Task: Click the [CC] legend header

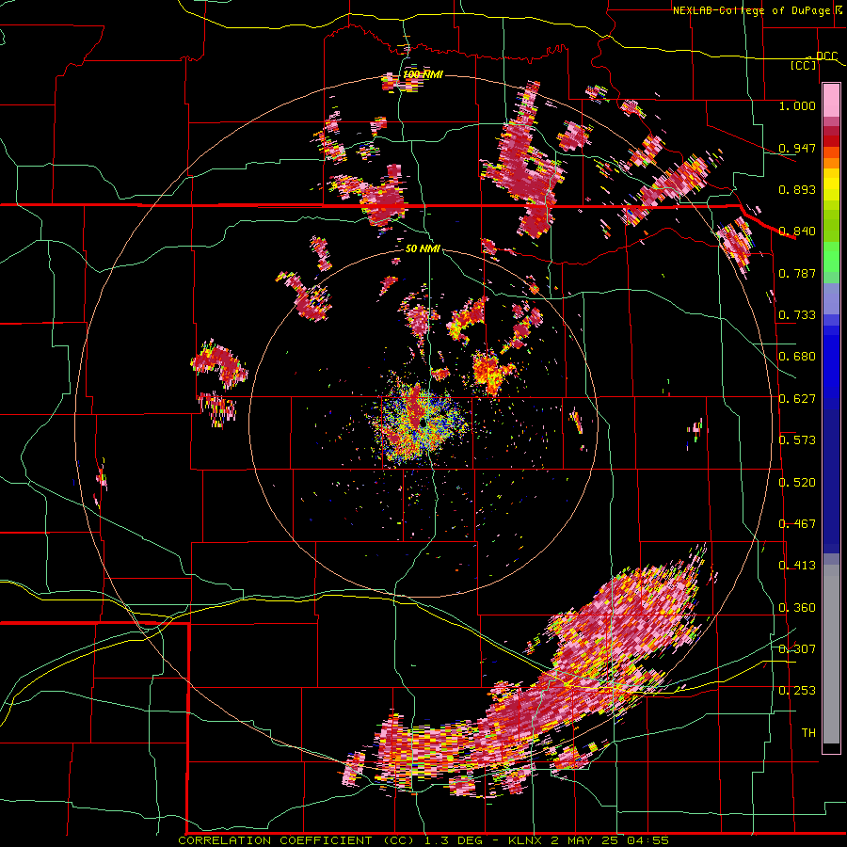Action: (804, 65)
